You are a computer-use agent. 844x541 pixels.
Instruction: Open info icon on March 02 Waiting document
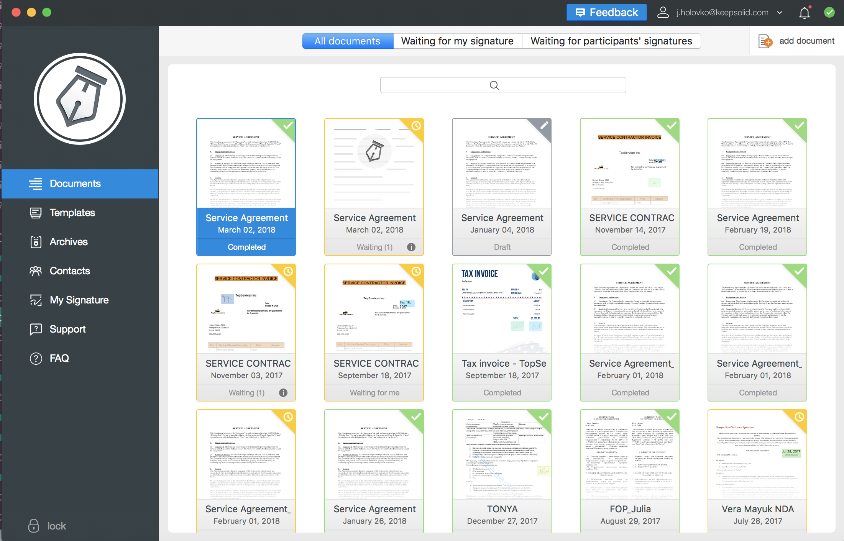(411, 247)
